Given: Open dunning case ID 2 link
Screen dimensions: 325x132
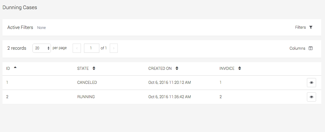Looking at the screenshot, I should pyautogui.click(x=7, y=97).
